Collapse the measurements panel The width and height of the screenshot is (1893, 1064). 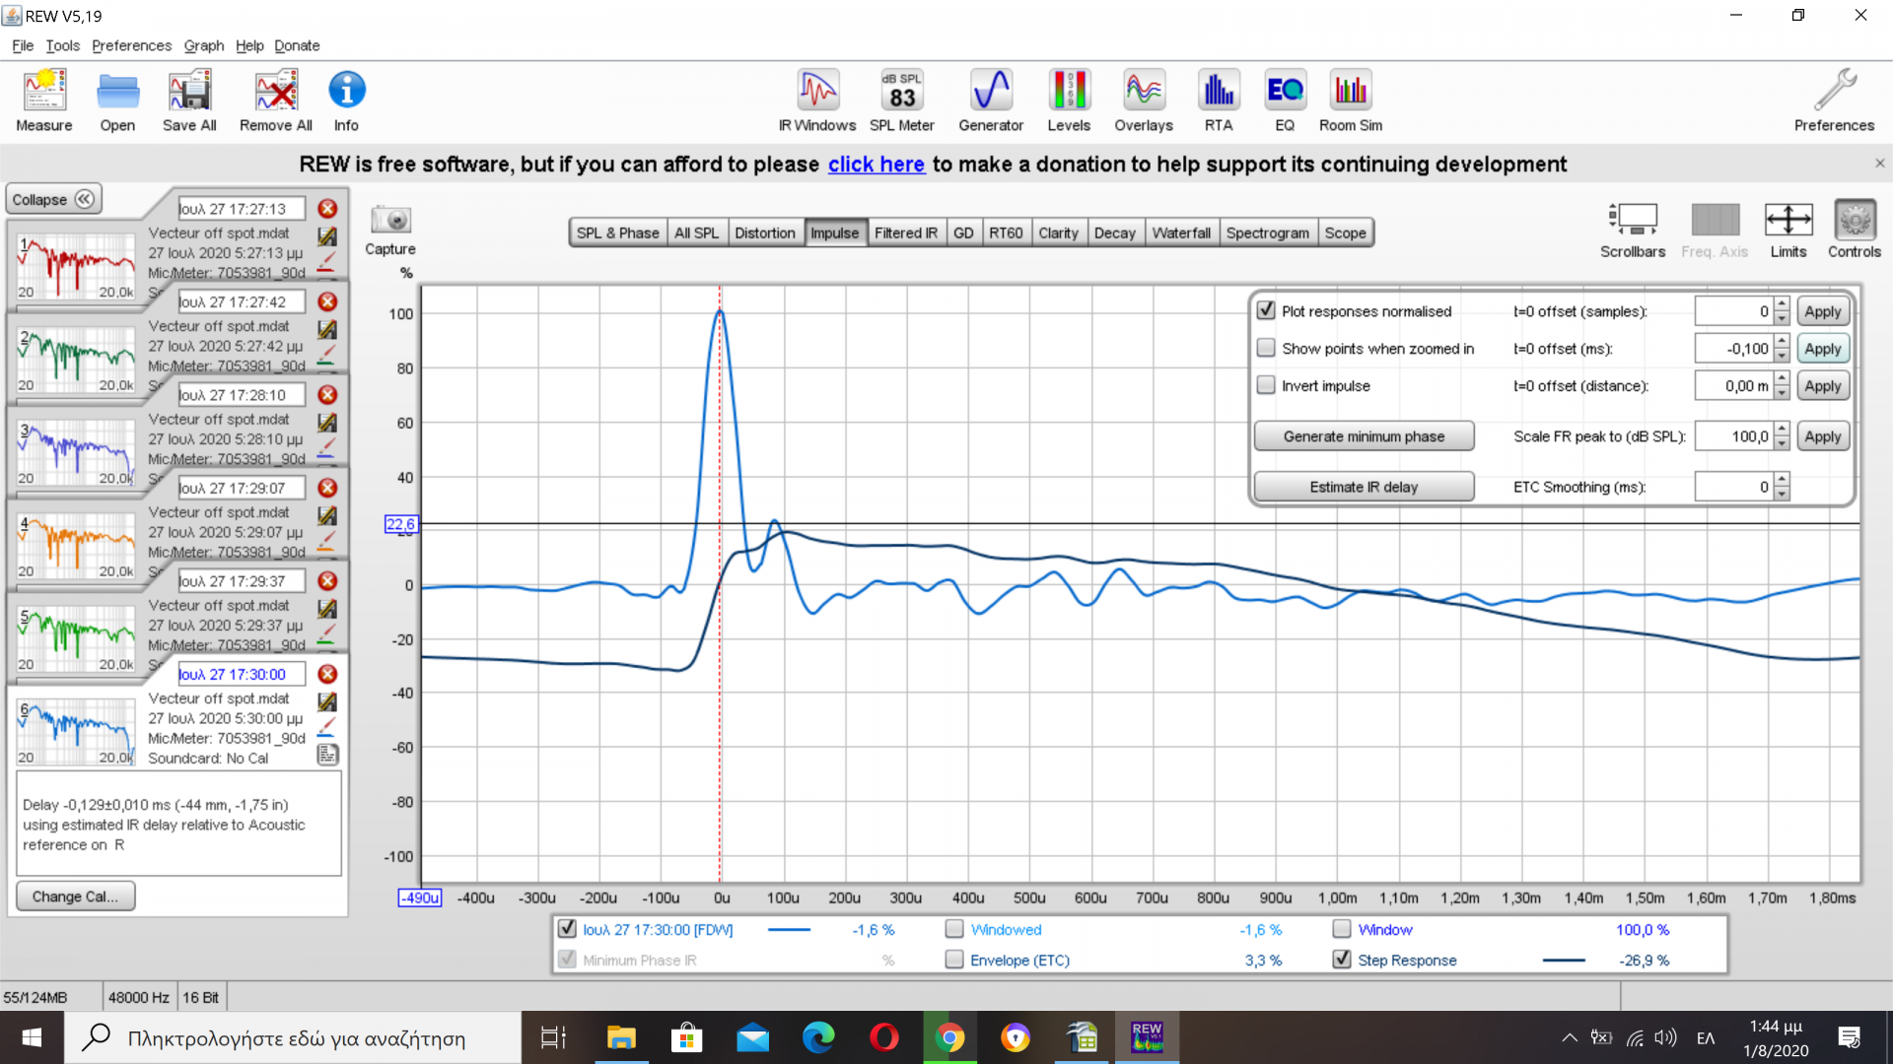(x=53, y=200)
